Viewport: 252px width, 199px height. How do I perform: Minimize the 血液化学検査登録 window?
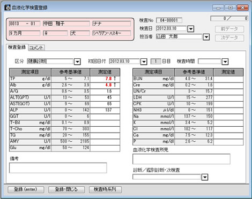[218, 7]
